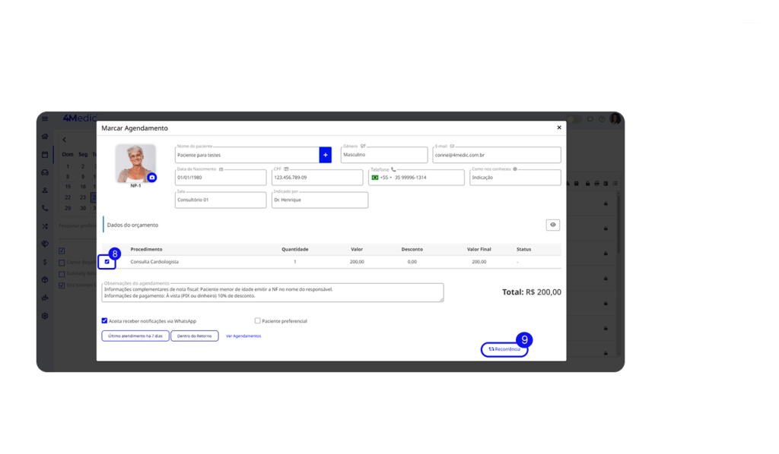
Task: Click into the Observações do agendamento text area
Action: click(272, 292)
